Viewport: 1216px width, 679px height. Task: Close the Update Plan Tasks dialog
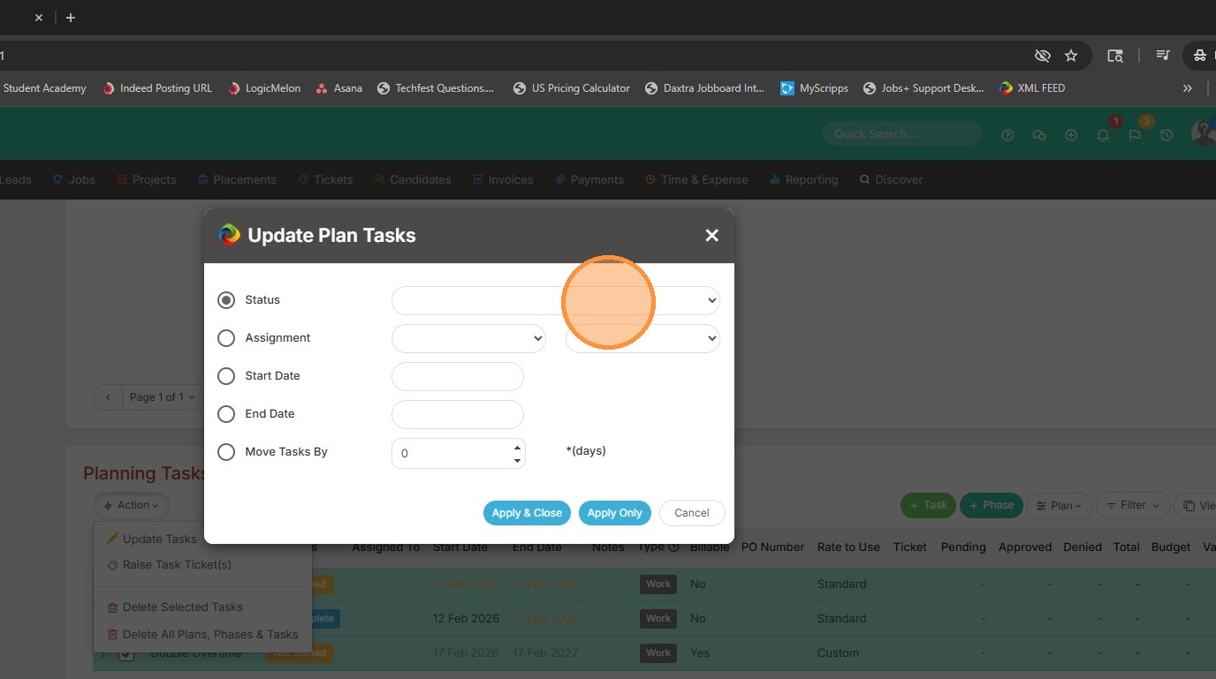click(712, 235)
